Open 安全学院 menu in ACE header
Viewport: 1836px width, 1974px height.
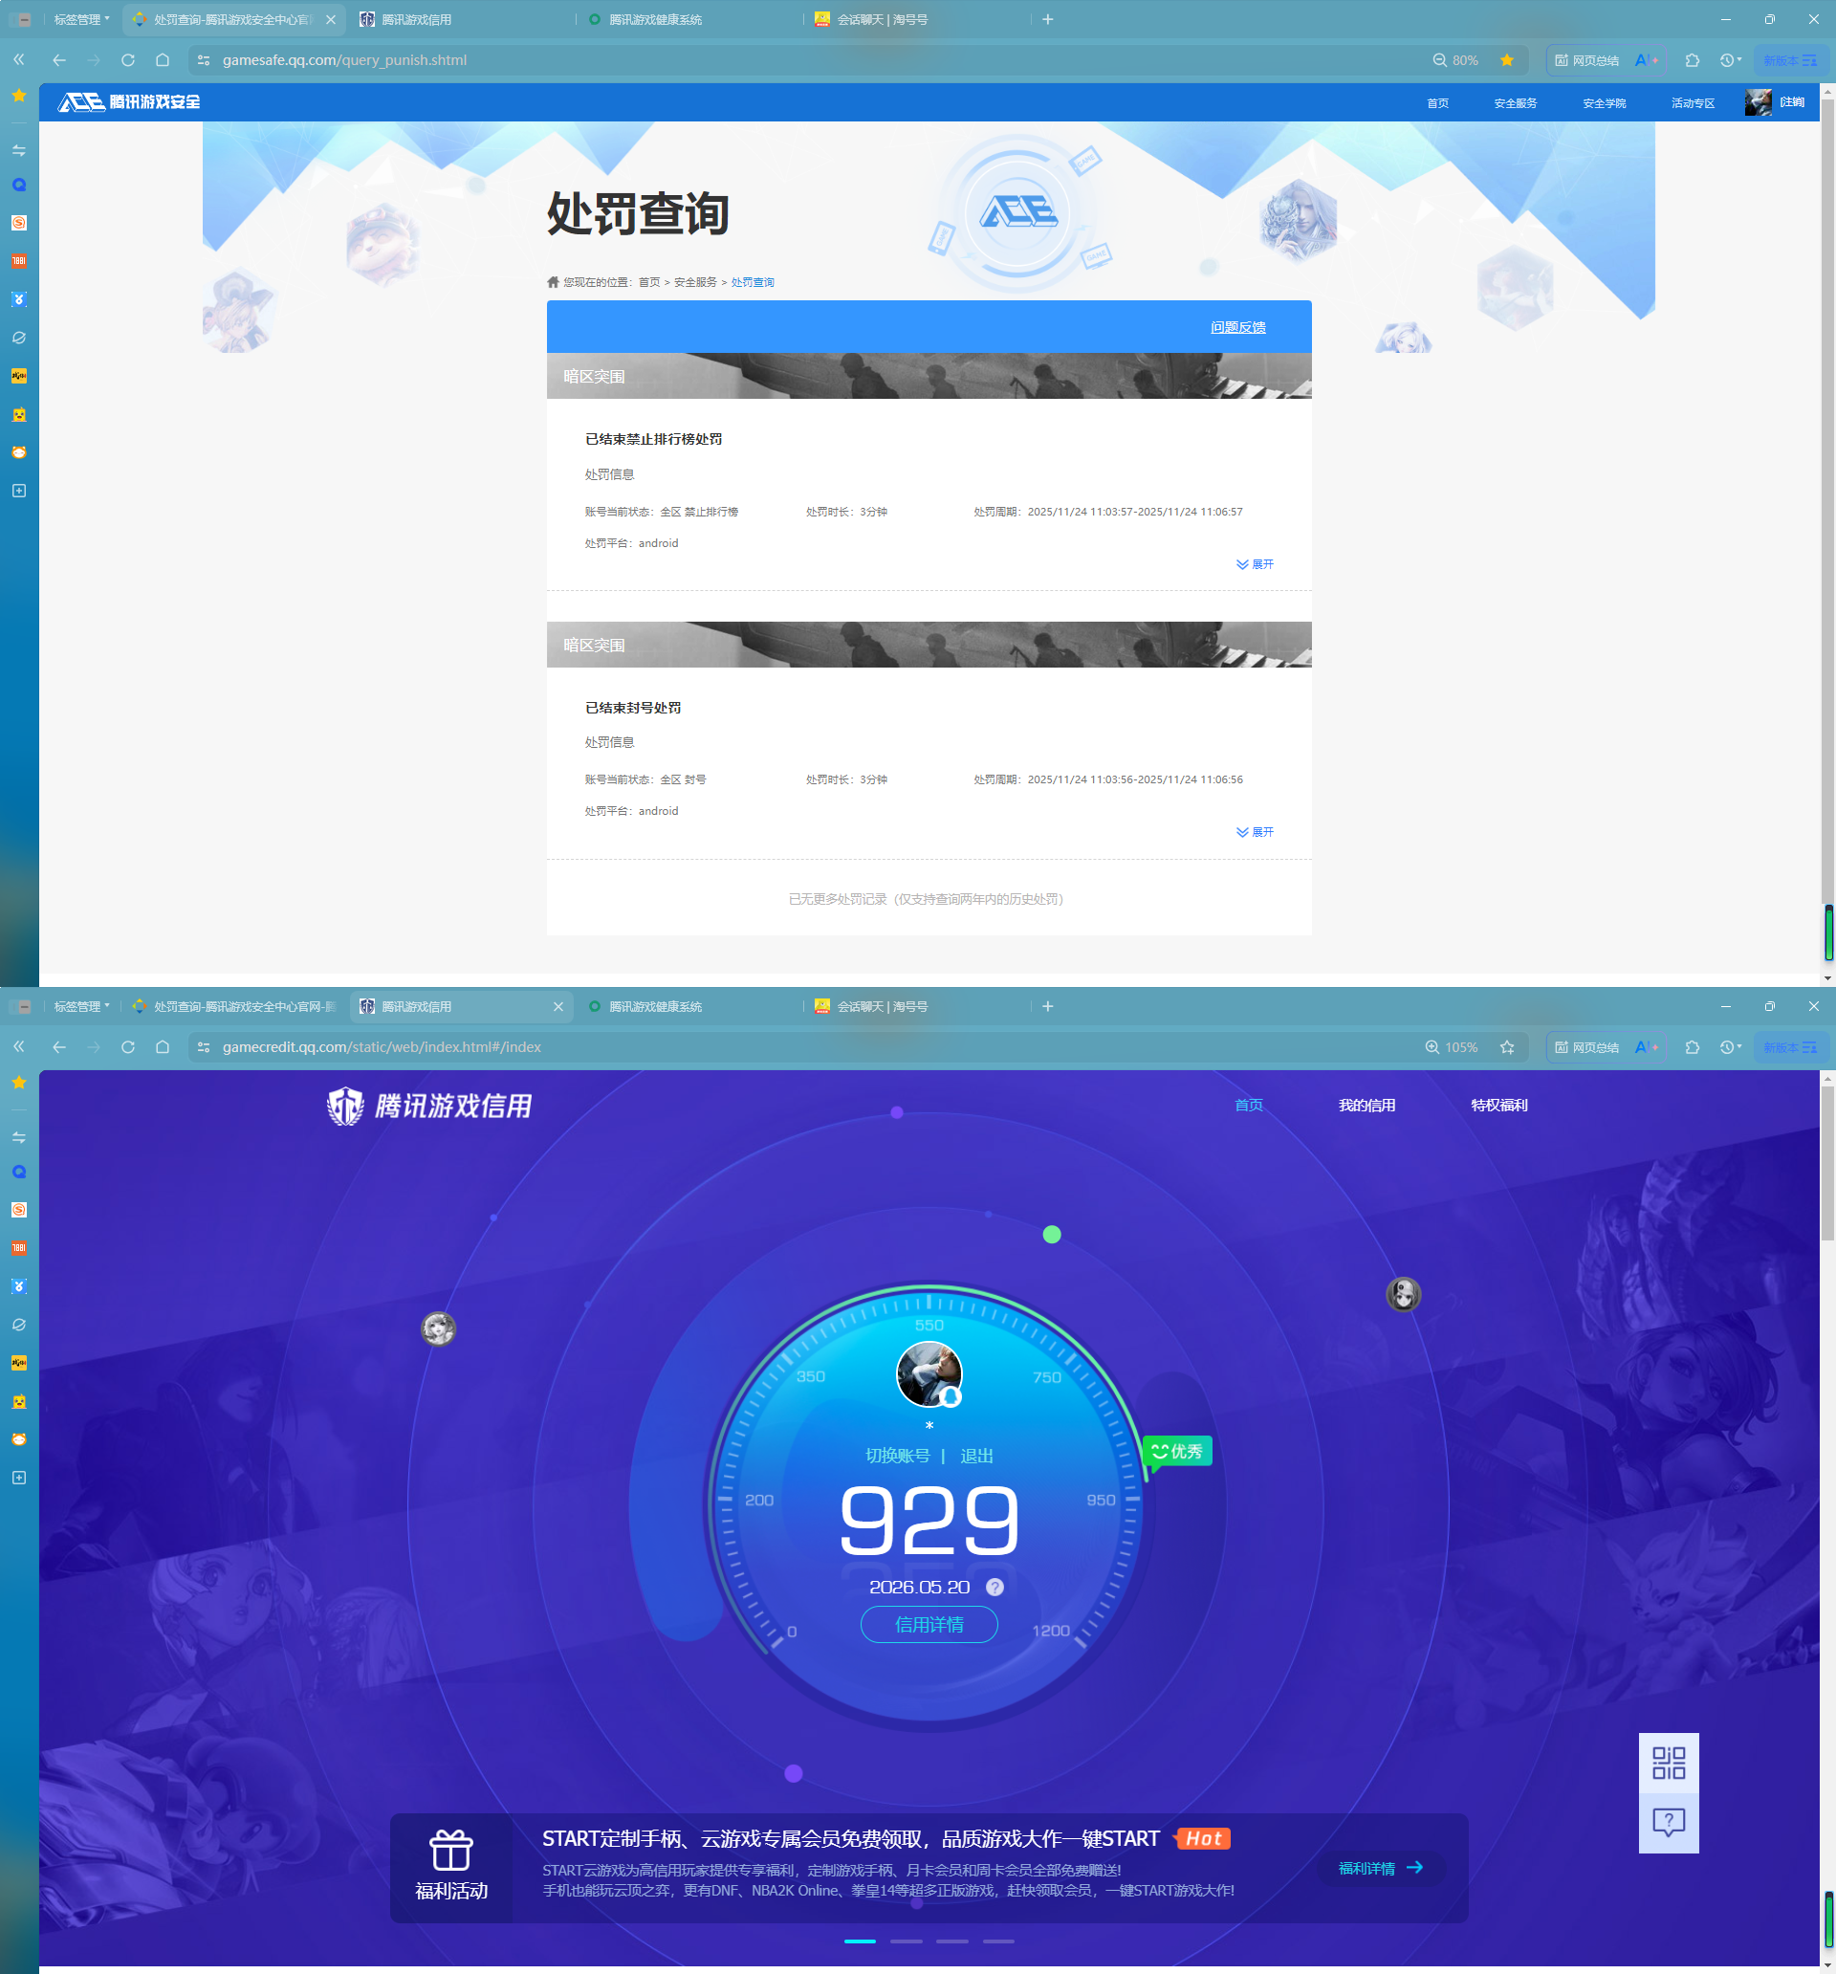click(1605, 103)
